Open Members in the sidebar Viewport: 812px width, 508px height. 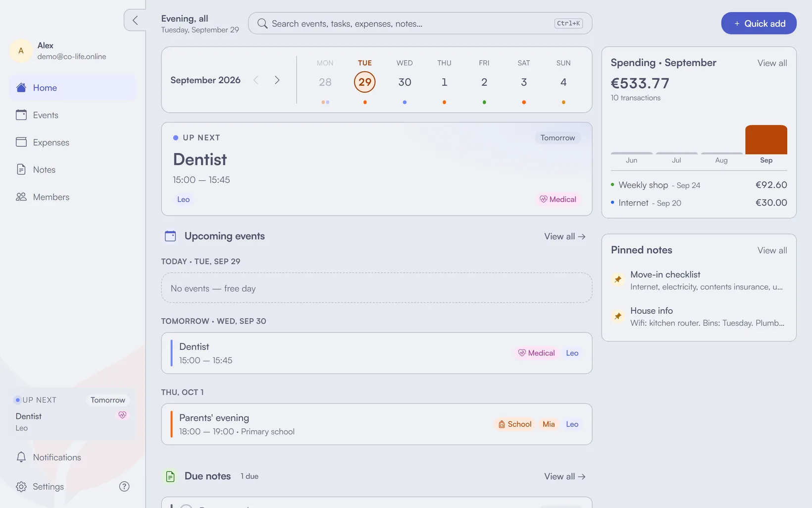point(72,197)
